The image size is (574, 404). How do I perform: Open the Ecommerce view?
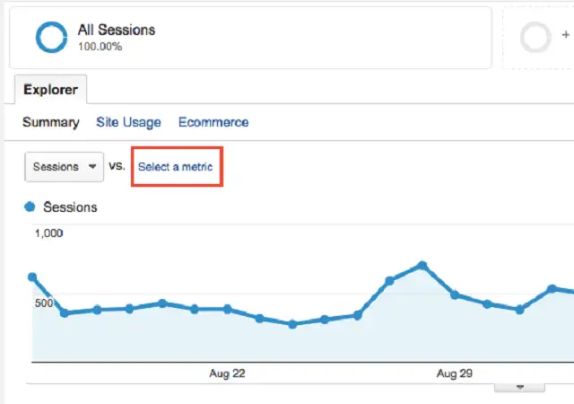click(x=213, y=122)
